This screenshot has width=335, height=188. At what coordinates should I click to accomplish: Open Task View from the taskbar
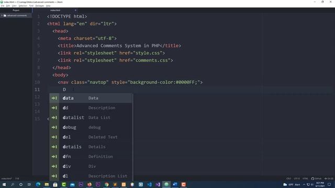(x=29, y=184)
